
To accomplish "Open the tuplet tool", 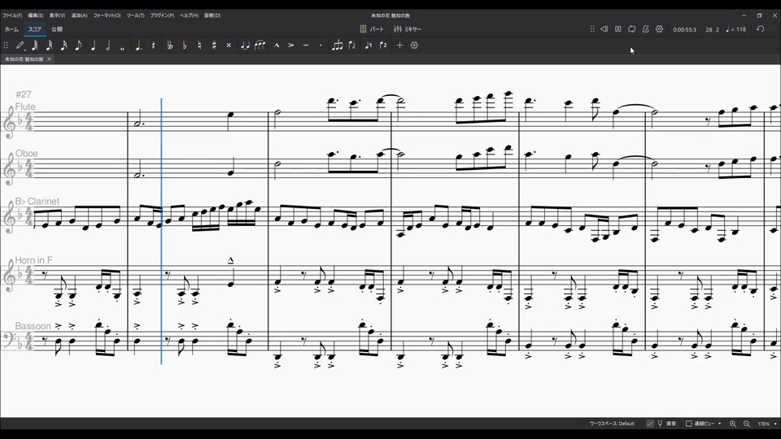I will [x=337, y=46].
